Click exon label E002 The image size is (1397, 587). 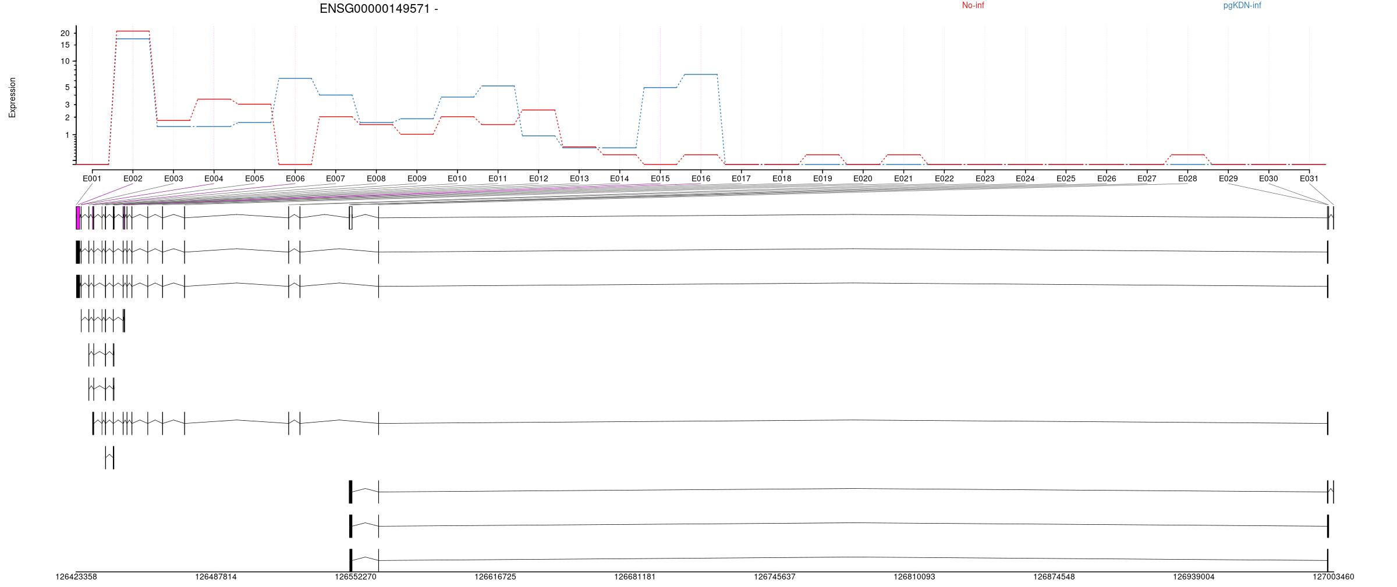click(133, 178)
